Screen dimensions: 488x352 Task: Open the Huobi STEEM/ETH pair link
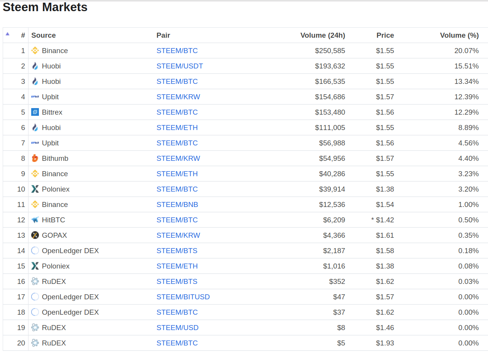point(177,127)
